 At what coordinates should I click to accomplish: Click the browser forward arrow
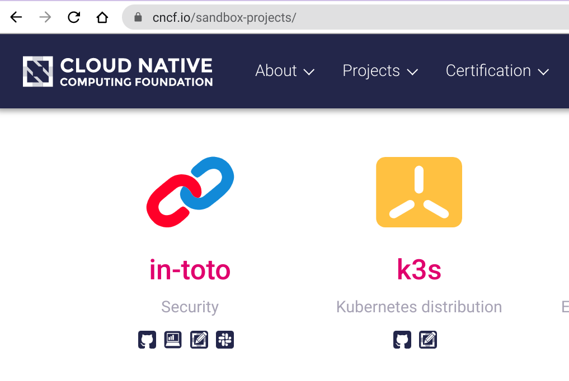45,17
